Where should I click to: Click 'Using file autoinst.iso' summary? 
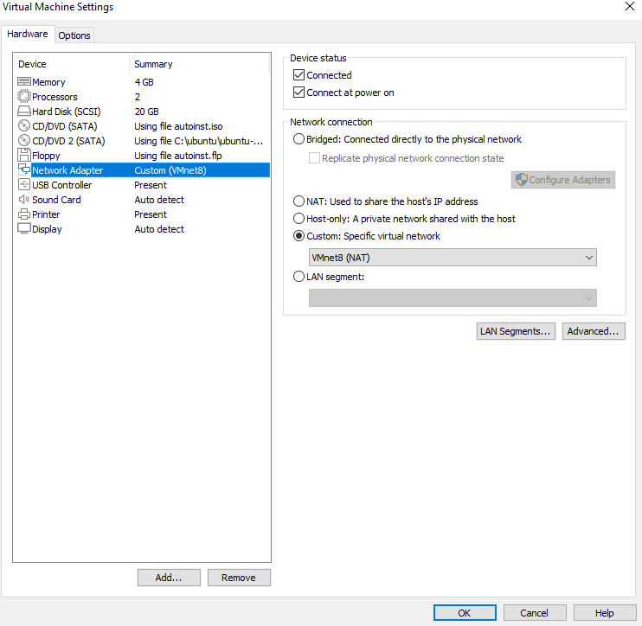[x=178, y=126]
